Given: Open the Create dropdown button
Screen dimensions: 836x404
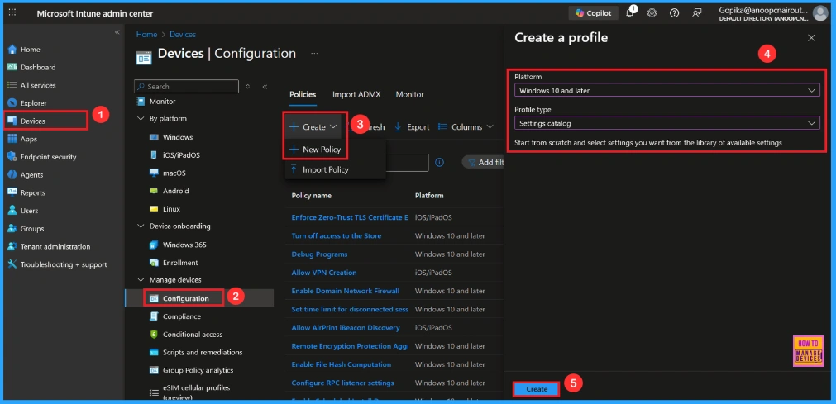Looking at the screenshot, I should [313, 127].
